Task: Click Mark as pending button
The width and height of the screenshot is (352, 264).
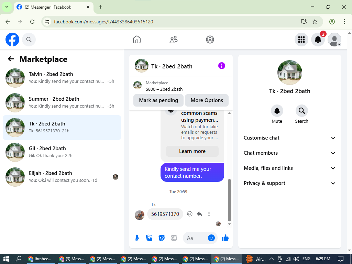Action: click(x=158, y=100)
